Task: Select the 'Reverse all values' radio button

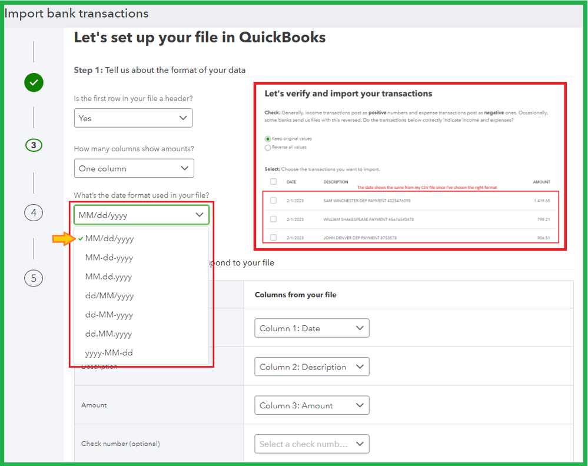Action: (268, 147)
